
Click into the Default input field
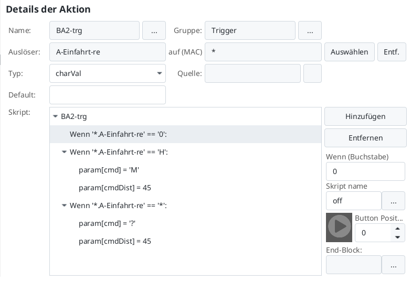pyautogui.click(x=108, y=95)
